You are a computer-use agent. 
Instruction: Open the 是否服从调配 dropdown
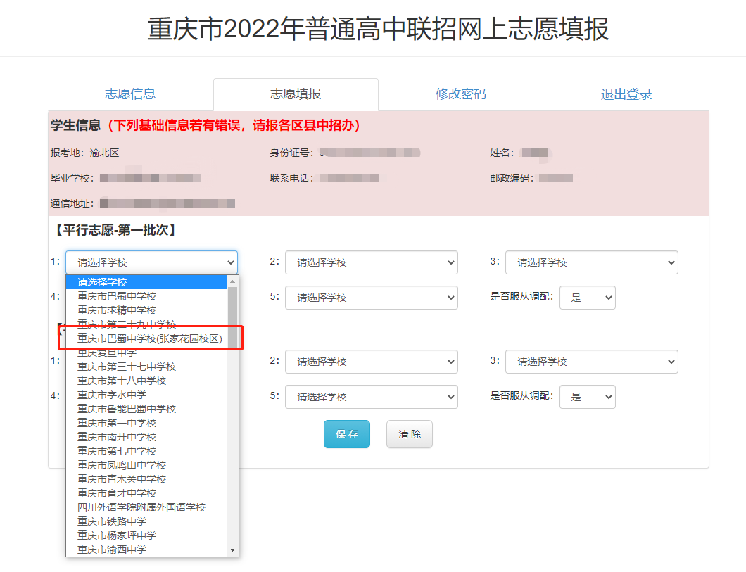(x=587, y=297)
